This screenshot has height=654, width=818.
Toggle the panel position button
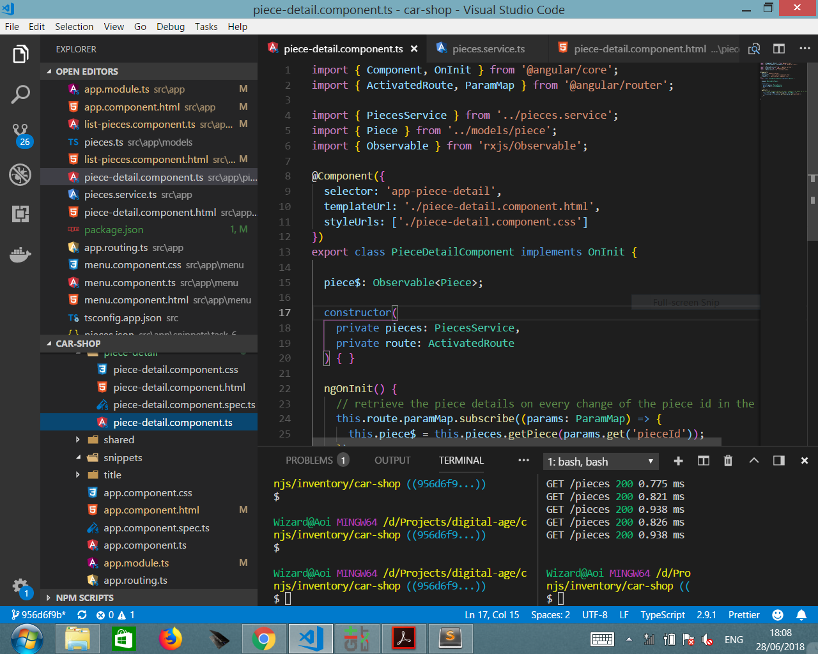pos(778,460)
